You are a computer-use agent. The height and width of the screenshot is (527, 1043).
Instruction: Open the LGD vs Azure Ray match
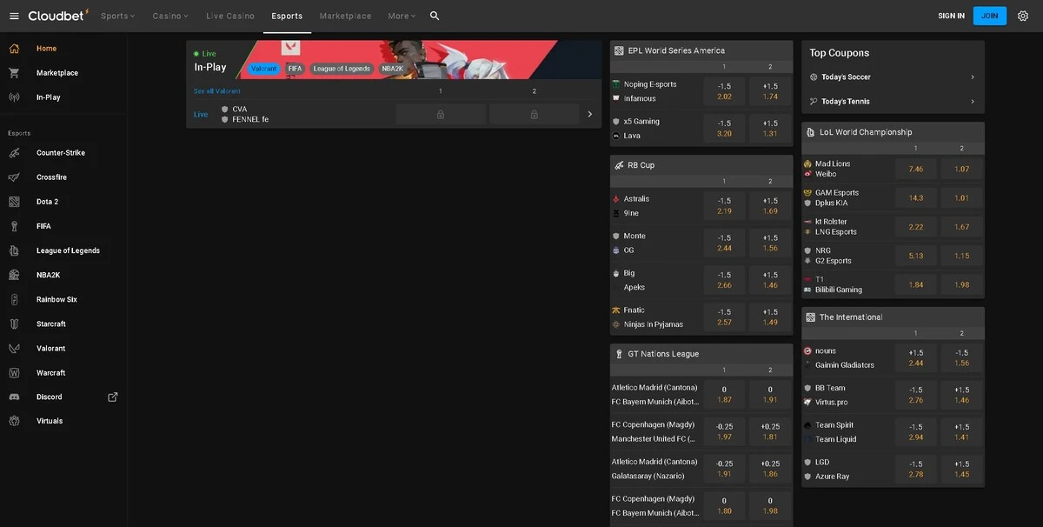tap(847, 470)
